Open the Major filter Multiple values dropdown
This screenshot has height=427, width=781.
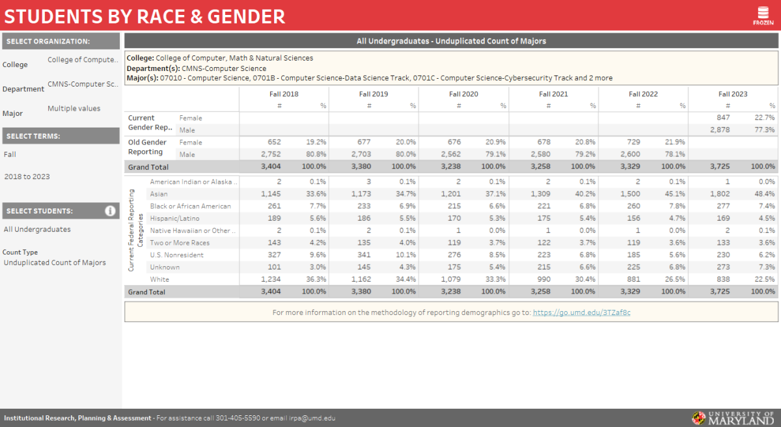(x=74, y=109)
